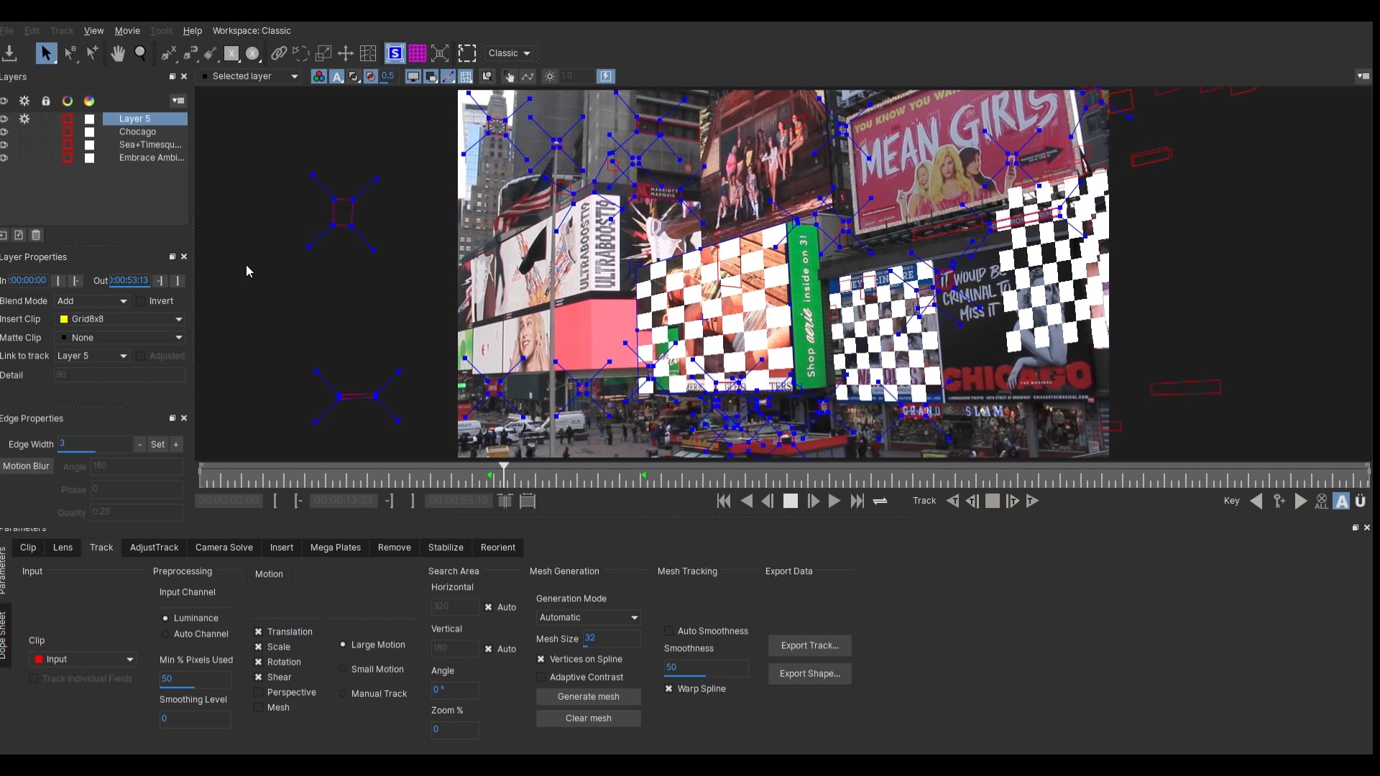Open the Insert Clip Grid8x8 dropdown
This screenshot has height=776, width=1380.
point(121,319)
